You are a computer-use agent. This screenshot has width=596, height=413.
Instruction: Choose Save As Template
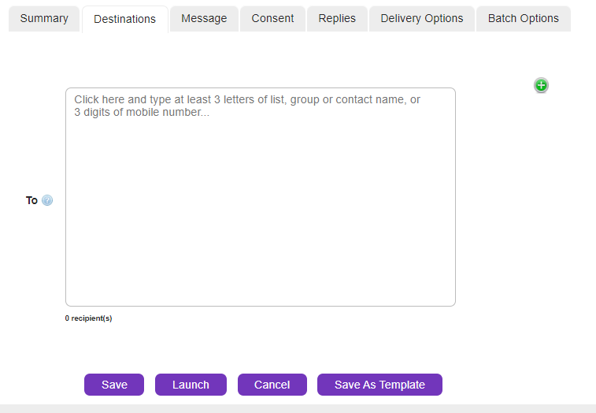tap(379, 385)
